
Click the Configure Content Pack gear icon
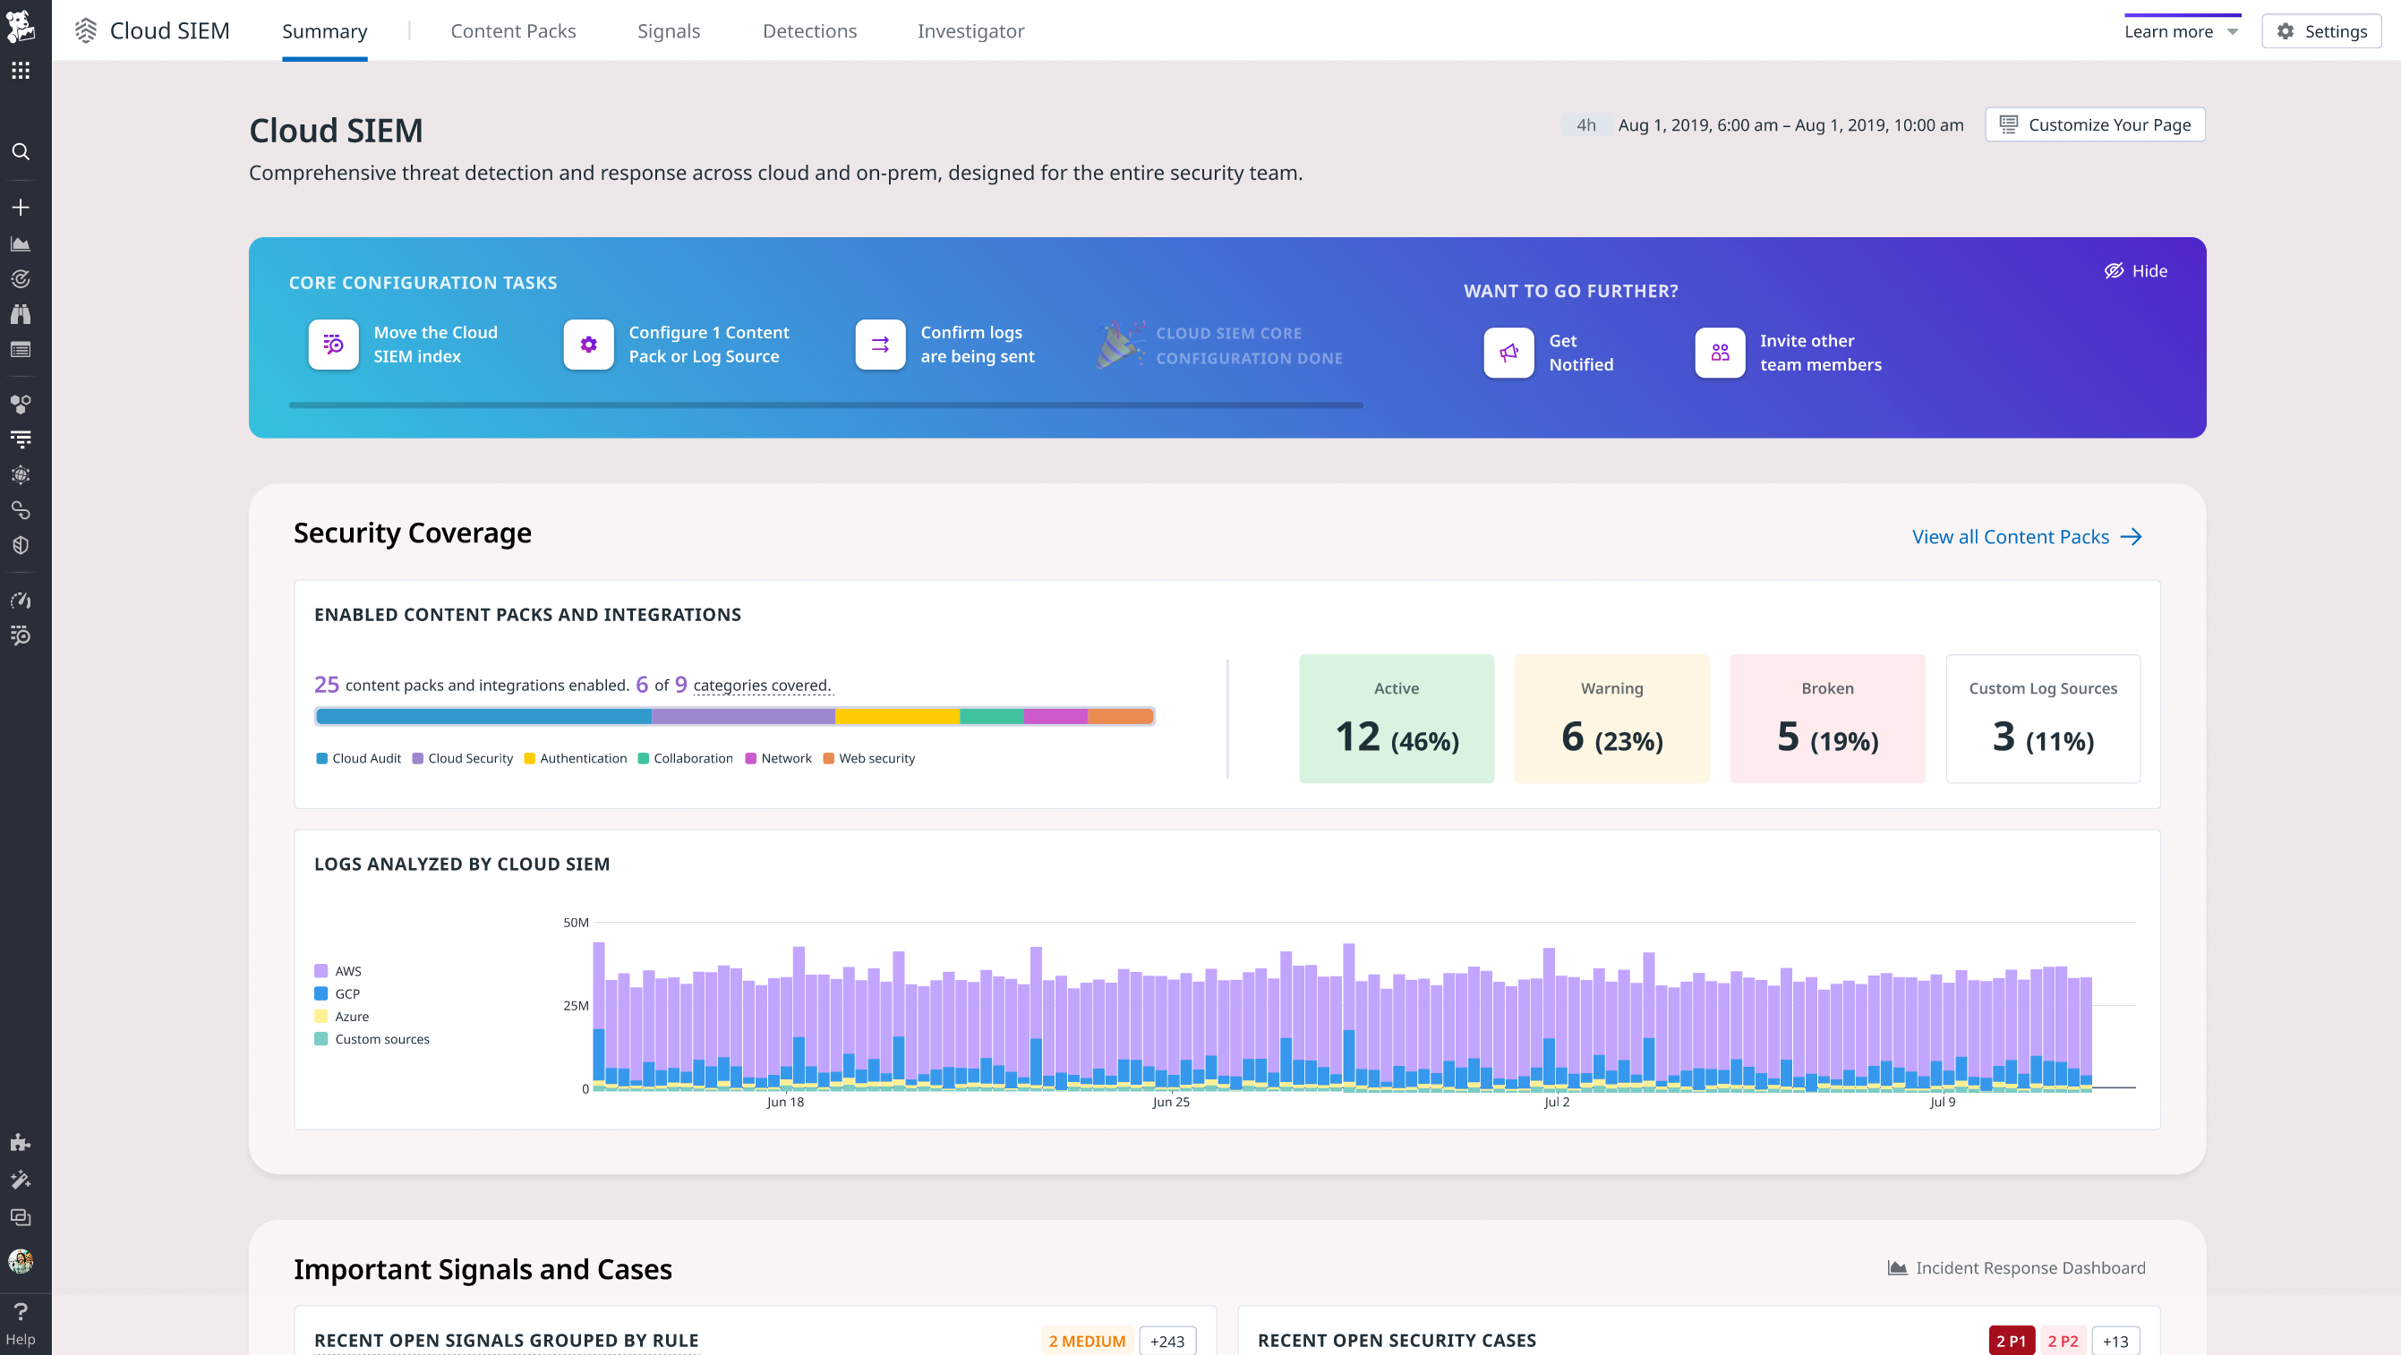coord(587,344)
